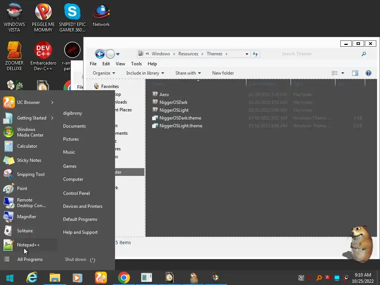Open the Organize dropdown
The height and width of the screenshot is (285, 380).
[x=104, y=73]
